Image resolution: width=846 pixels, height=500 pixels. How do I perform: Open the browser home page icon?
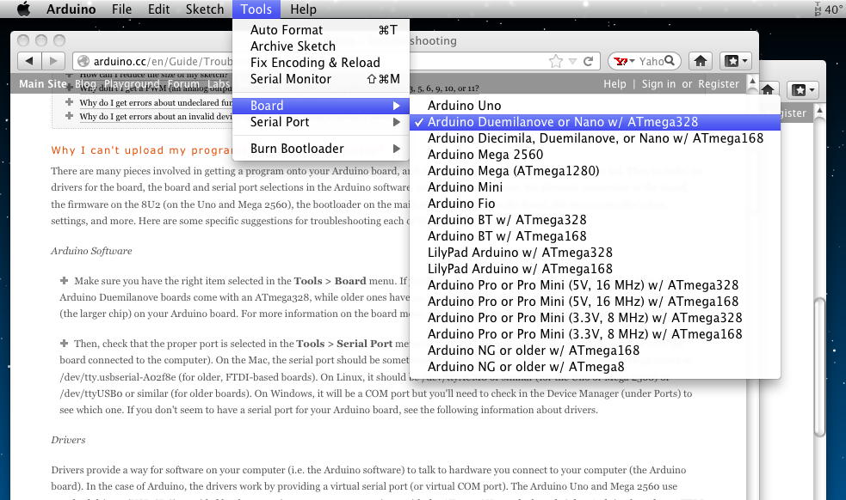coord(701,61)
